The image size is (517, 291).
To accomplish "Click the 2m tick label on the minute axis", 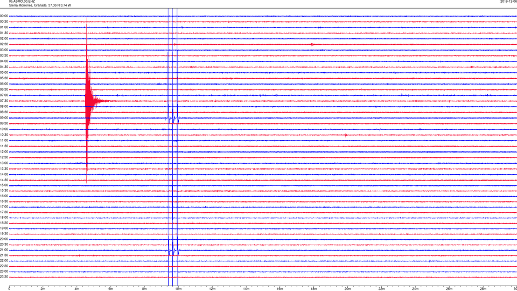I will [x=43, y=289].
